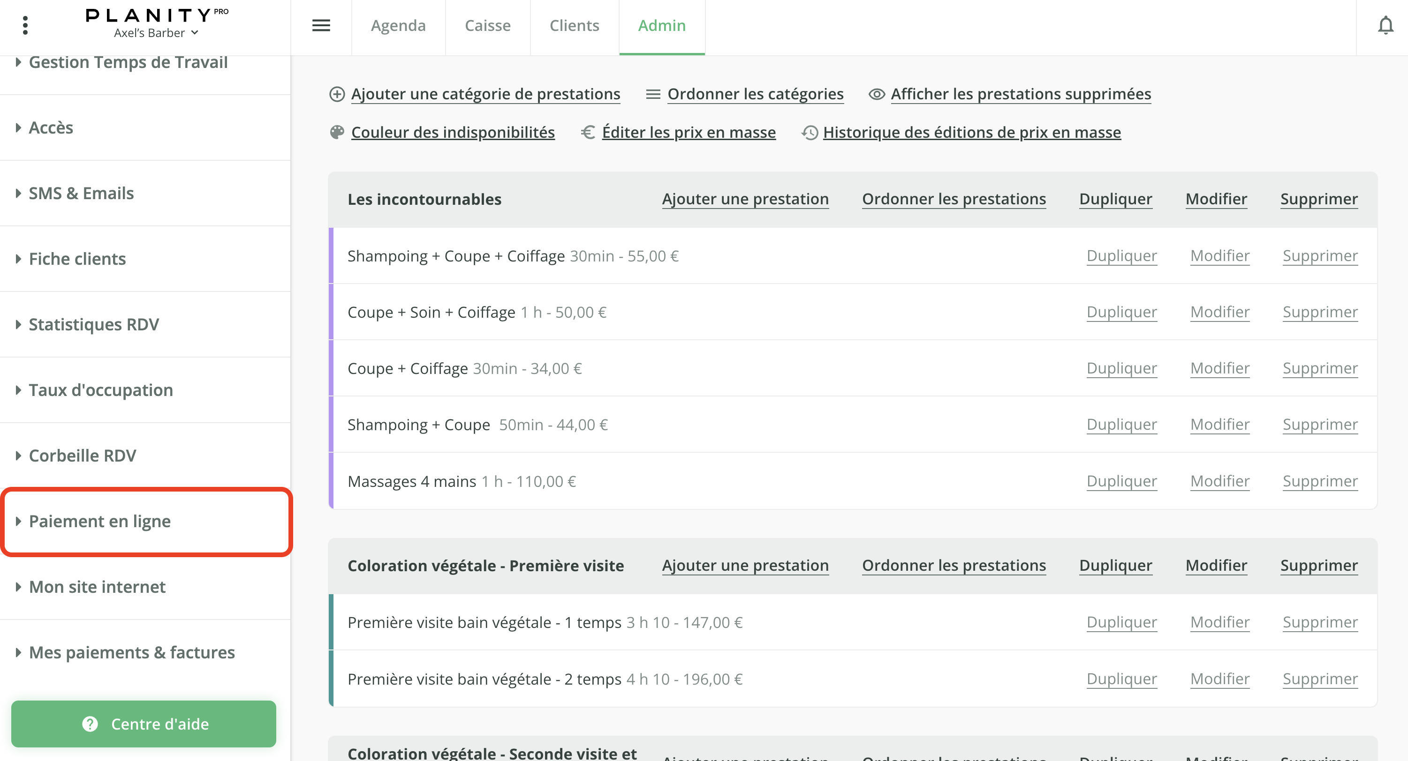Viewport: 1408px width, 761px height.
Task: Open Axel's Barber salon dropdown
Action: (156, 33)
